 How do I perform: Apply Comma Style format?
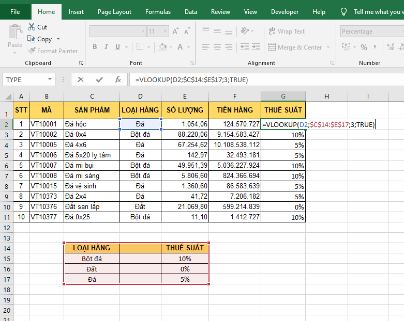click(x=375, y=47)
